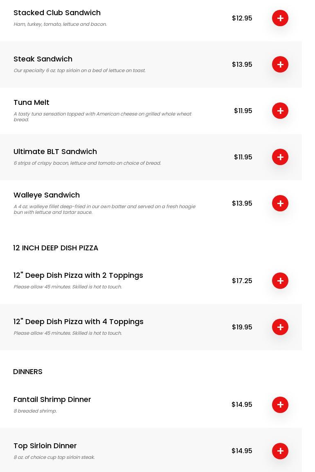The image size is (315, 472).
Task: View the Walleye Sandwich item
Action: [47, 195]
